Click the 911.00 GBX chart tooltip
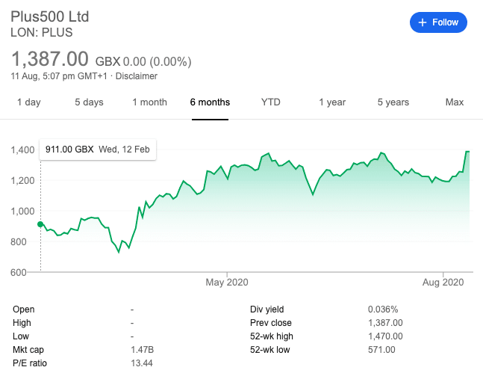This screenshot has width=483, height=379. coord(98,150)
